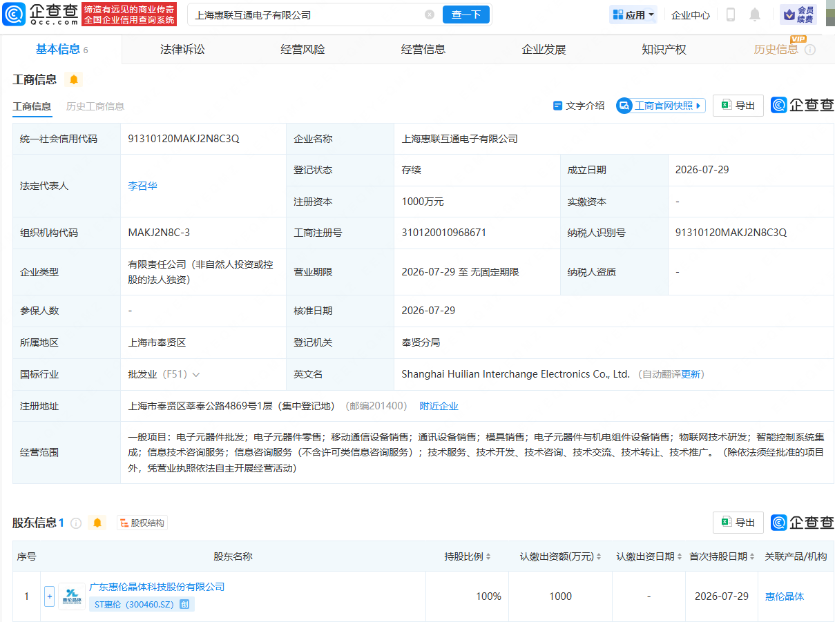Click the red slogan banner beside the logo
Screen dimensions: 835x622
(x=129, y=14)
